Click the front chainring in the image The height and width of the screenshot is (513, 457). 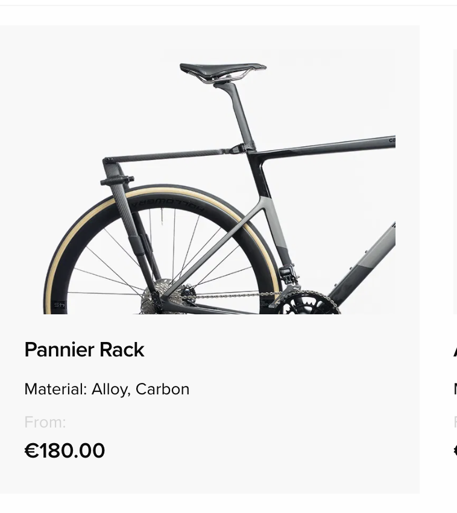click(309, 303)
